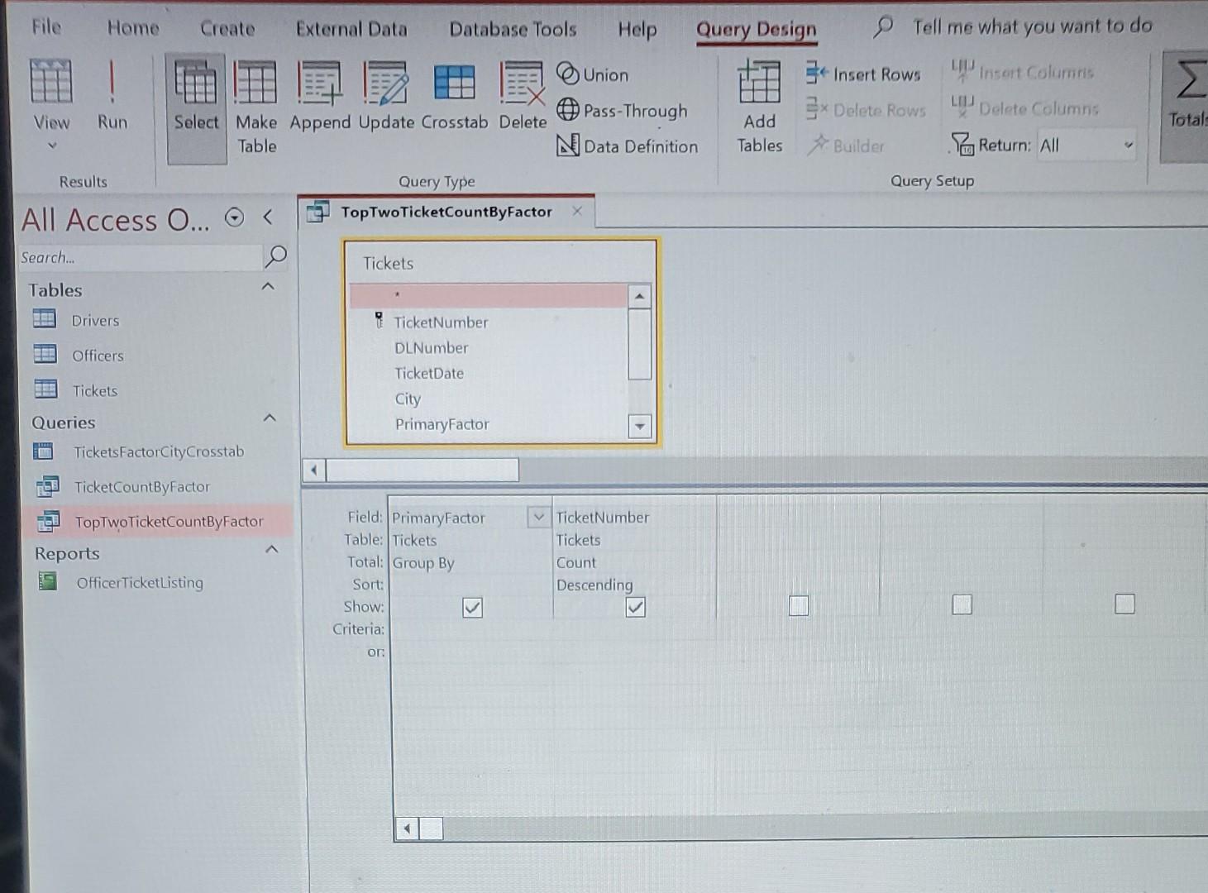This screenshot has height=893, width=1208.
Task: Switch to Datasheet View
Action: pyautogui.click(x=51, y=91)
